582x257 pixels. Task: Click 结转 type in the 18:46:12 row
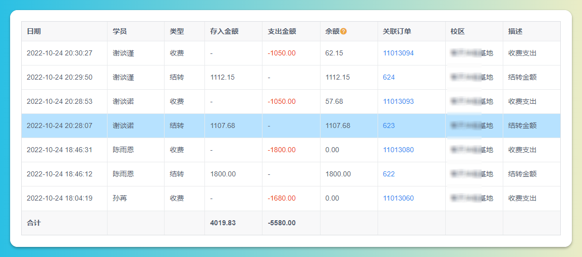(177, 174)
